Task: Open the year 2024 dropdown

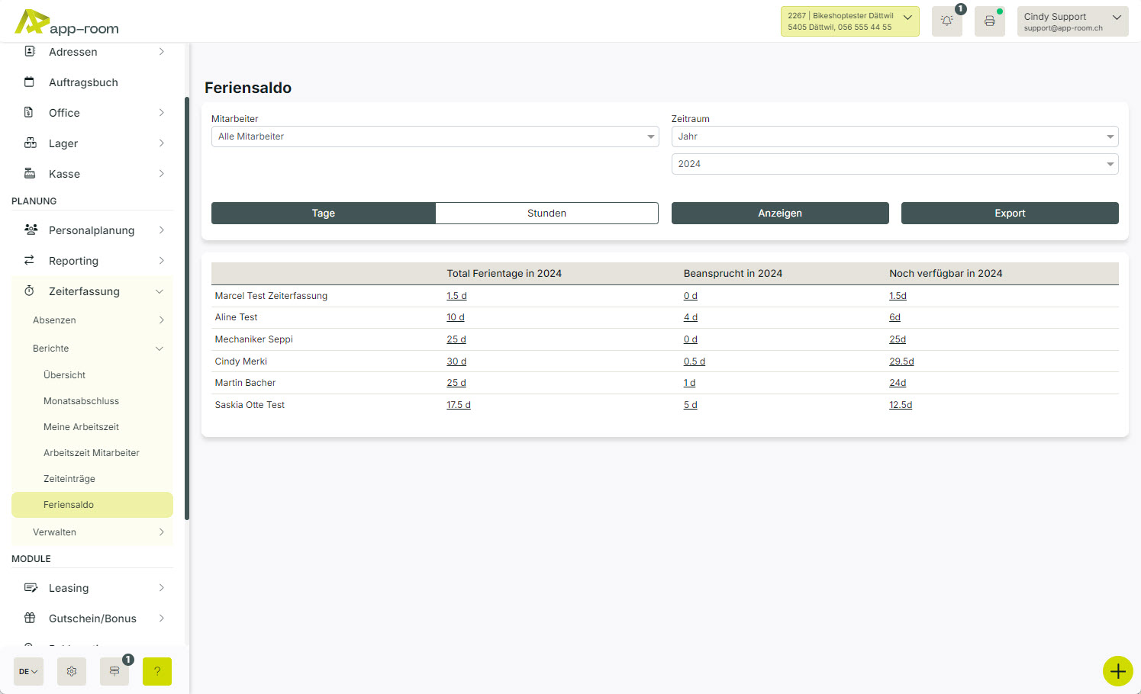Action: pos(894,164)
